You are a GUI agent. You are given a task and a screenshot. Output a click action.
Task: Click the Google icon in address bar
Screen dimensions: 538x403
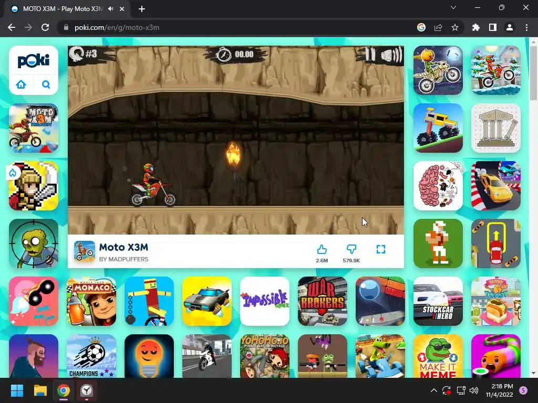coord(421,27)
